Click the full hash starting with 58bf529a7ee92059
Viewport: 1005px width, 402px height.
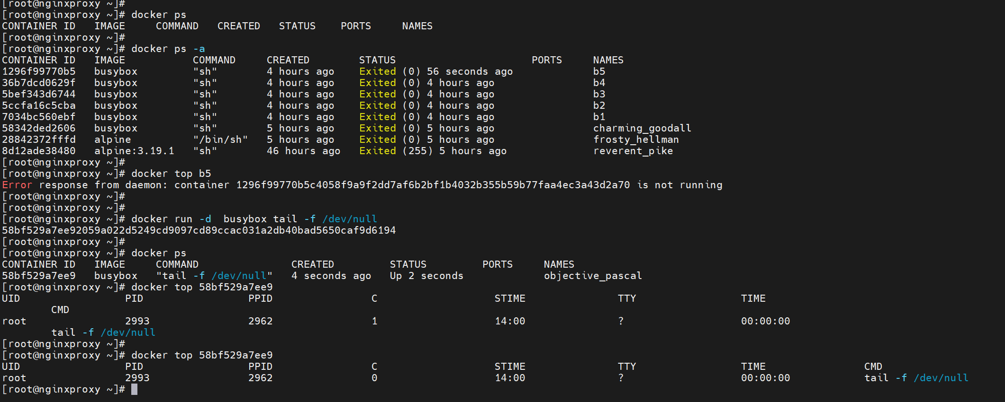click(x=199, y=230)
